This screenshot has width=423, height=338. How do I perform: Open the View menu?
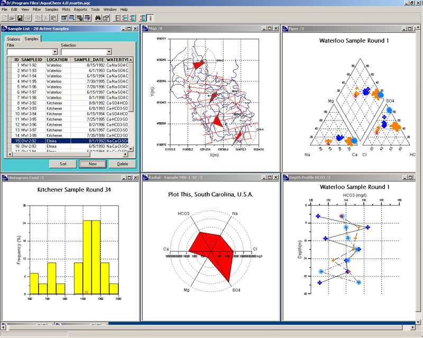click(x=25, y=9)
